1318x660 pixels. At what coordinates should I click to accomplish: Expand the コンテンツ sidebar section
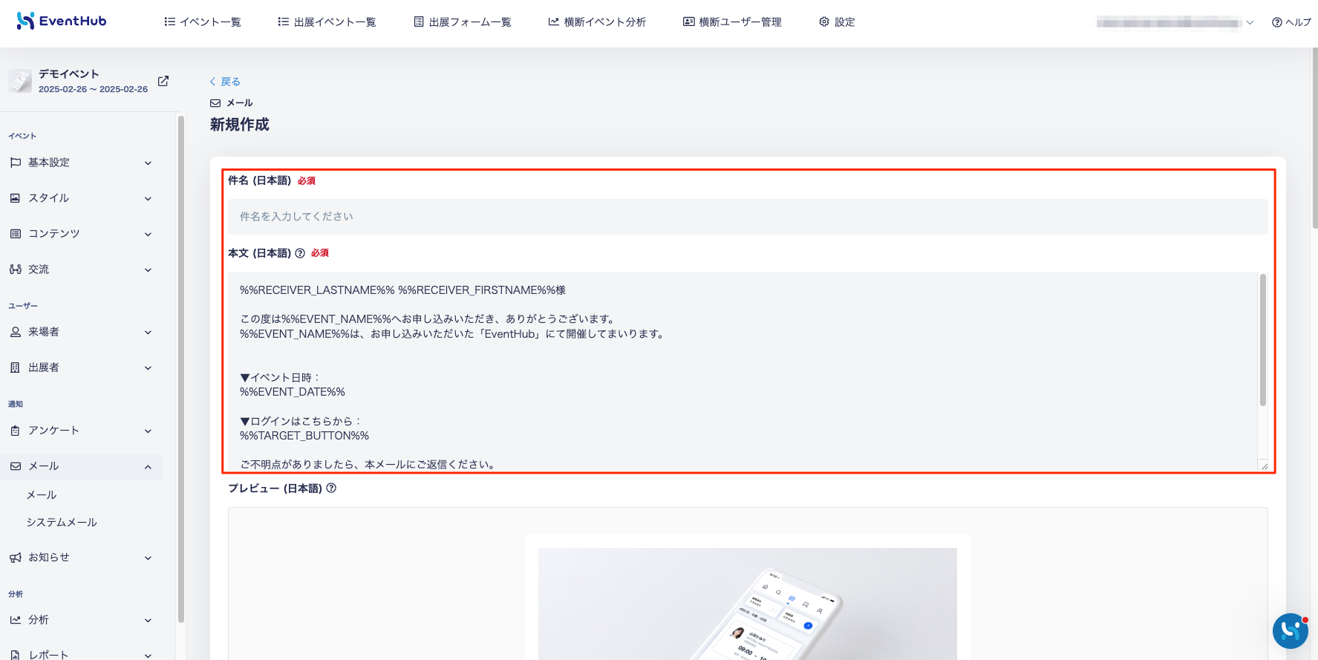pos(82,234)
